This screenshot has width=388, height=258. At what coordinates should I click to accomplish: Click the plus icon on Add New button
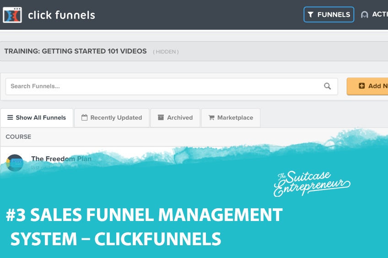pos(362,86)
